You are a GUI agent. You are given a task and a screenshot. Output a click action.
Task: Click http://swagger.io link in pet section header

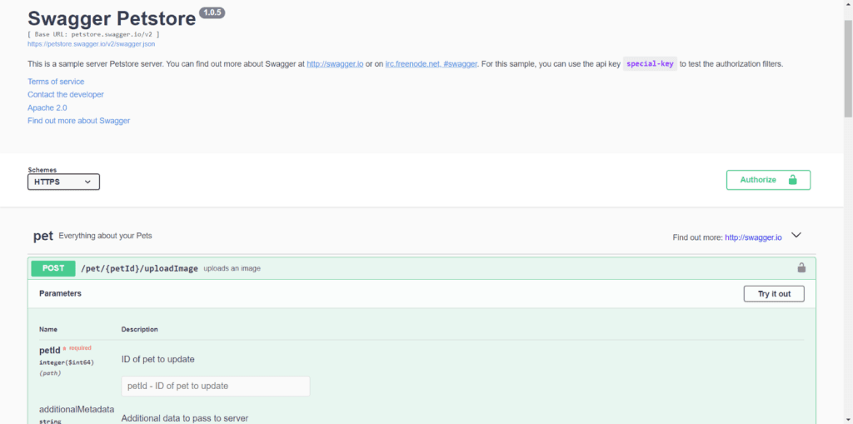click(753, 237)
